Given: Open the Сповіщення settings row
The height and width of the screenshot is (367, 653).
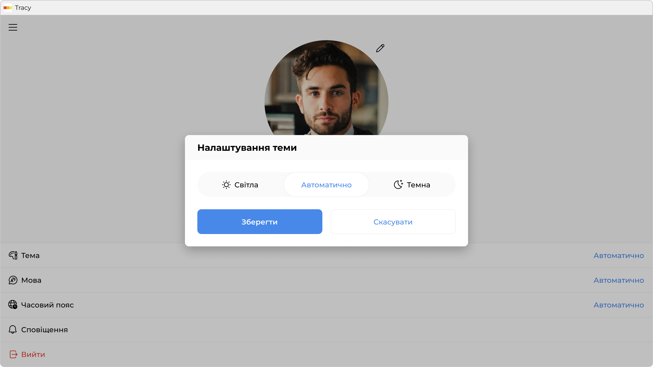Looking at the screenshot, I should click(x=44, y=330).
